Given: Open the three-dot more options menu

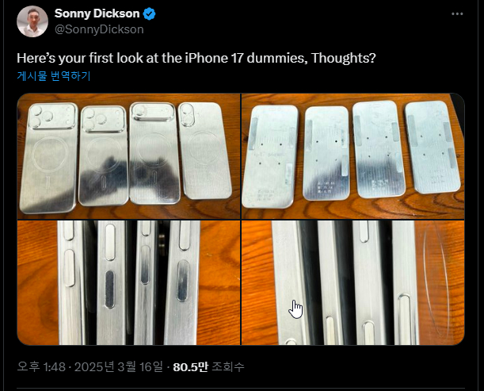Looking at the screenshot, I should (x=457, y=14).
